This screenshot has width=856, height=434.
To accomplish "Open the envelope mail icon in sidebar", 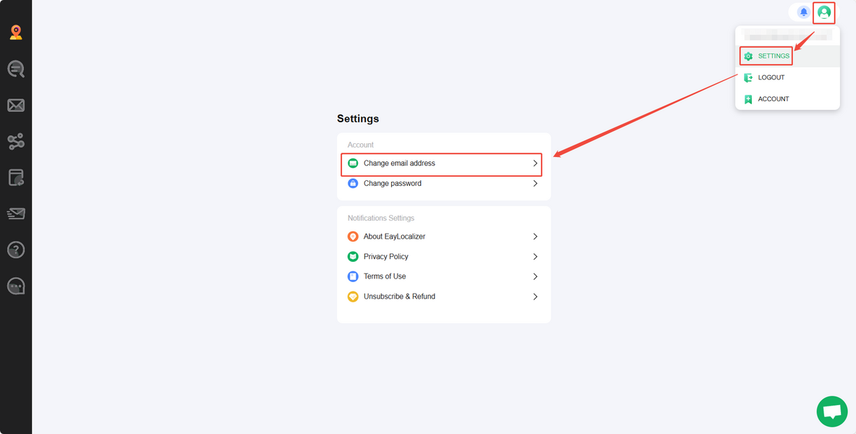I will (x=16, y=106).
